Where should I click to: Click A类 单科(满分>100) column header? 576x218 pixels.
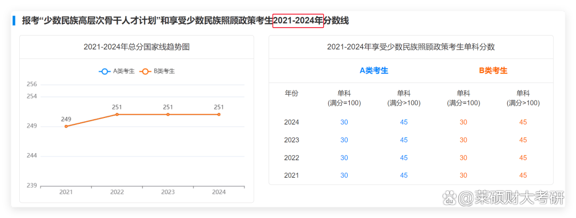[404, 98]
